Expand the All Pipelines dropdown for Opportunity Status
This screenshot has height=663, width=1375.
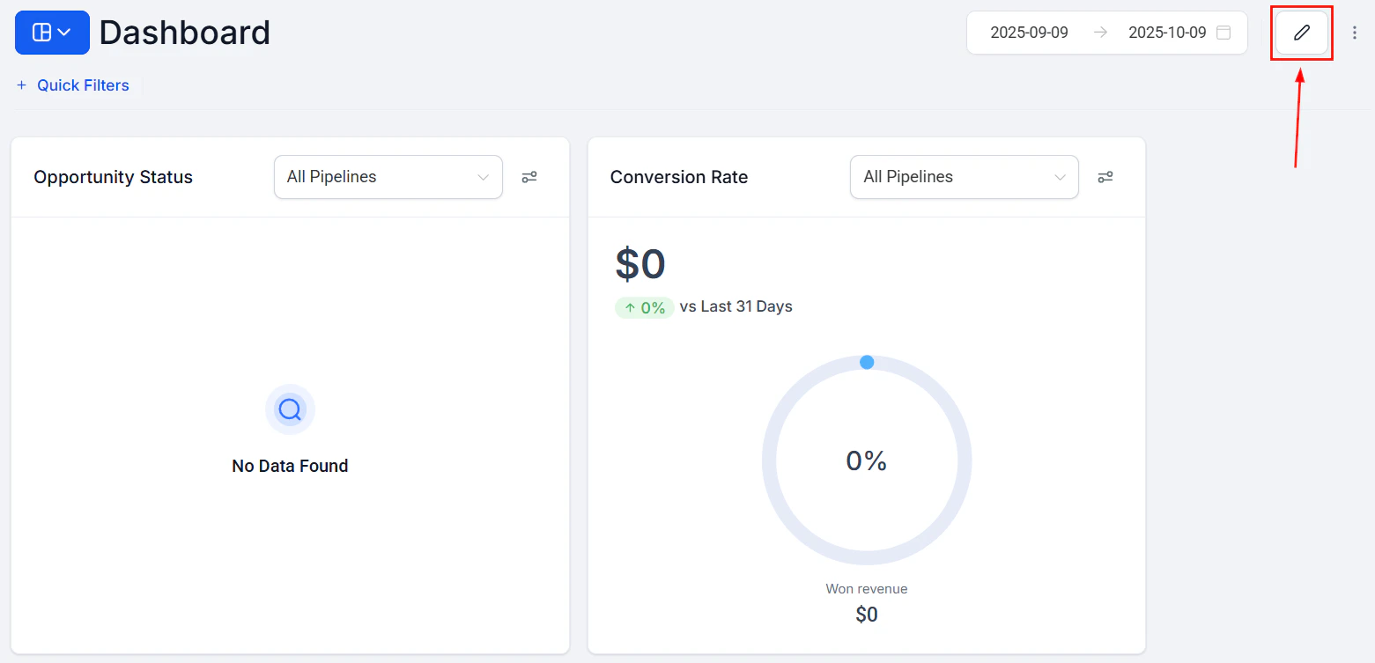(388, 177)
